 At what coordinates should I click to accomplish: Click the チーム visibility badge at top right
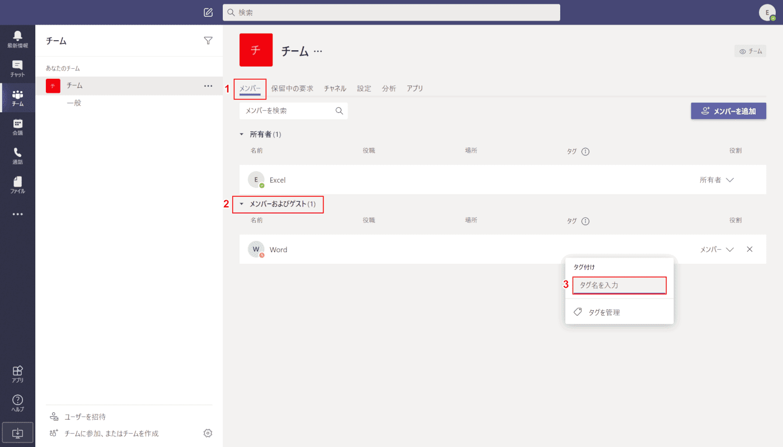coord(751,51)
